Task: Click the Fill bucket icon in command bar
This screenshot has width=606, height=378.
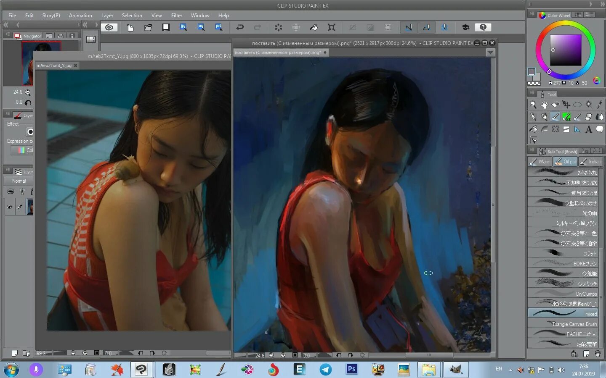Action: 314,27
